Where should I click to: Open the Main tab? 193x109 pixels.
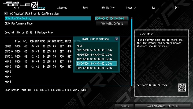16,8
